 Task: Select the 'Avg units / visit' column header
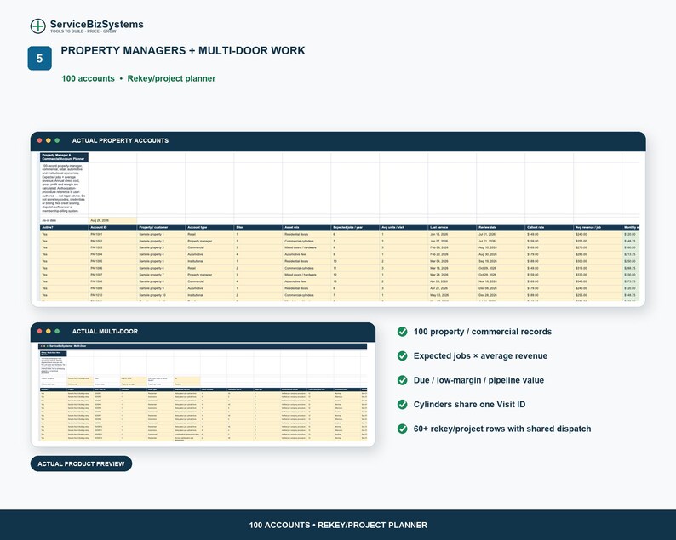pyautogui.click(x=404, y=227)
